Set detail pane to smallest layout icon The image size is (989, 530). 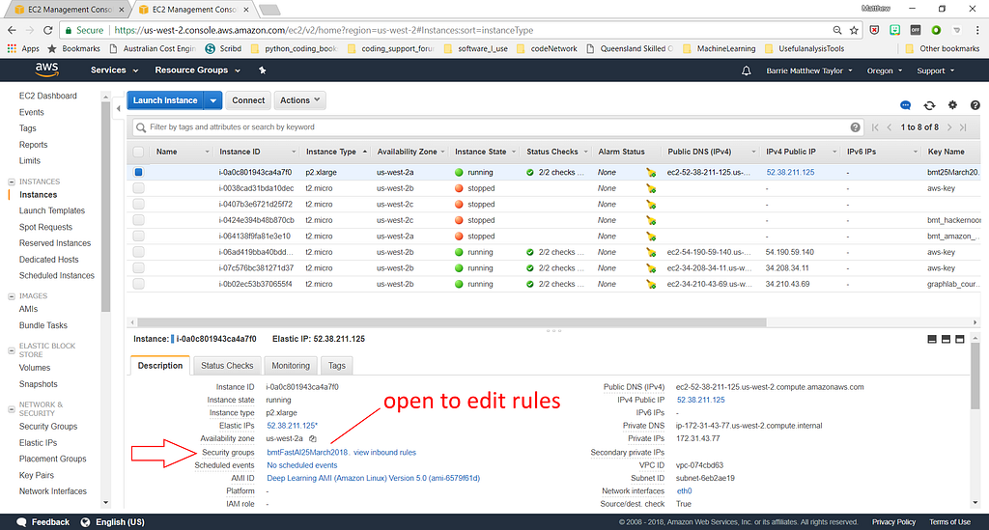pyautogui.click(x=932, y=339)
